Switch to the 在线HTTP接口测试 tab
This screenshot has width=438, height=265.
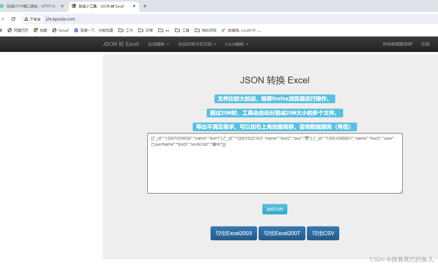(x=31, y=6)
